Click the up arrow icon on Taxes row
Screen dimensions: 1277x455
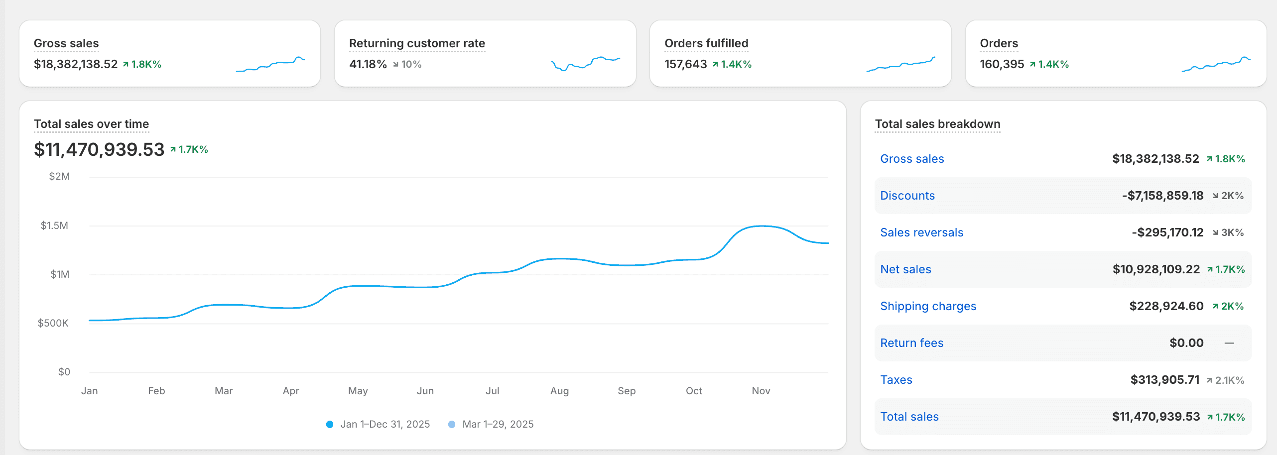[x=1209, y=380]
